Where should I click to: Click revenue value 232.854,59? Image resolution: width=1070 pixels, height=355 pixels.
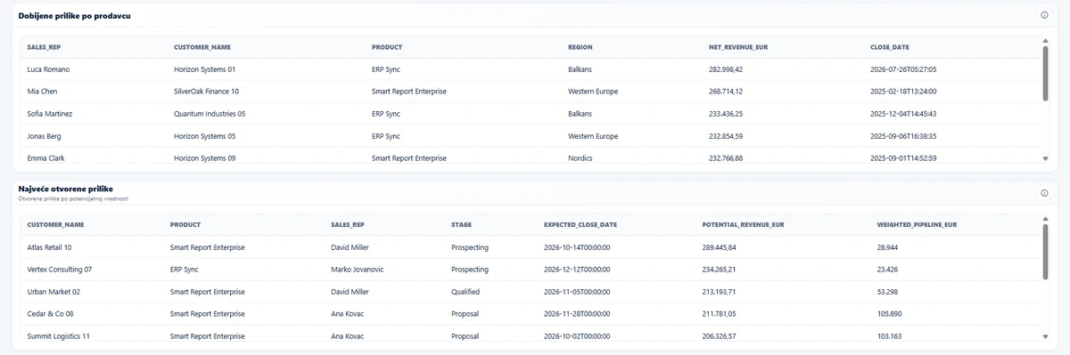[x=726, y=136]
